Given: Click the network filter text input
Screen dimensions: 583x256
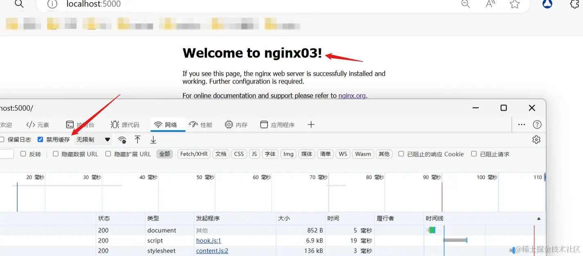Looking at the screenshot, I should pos(7,154).
